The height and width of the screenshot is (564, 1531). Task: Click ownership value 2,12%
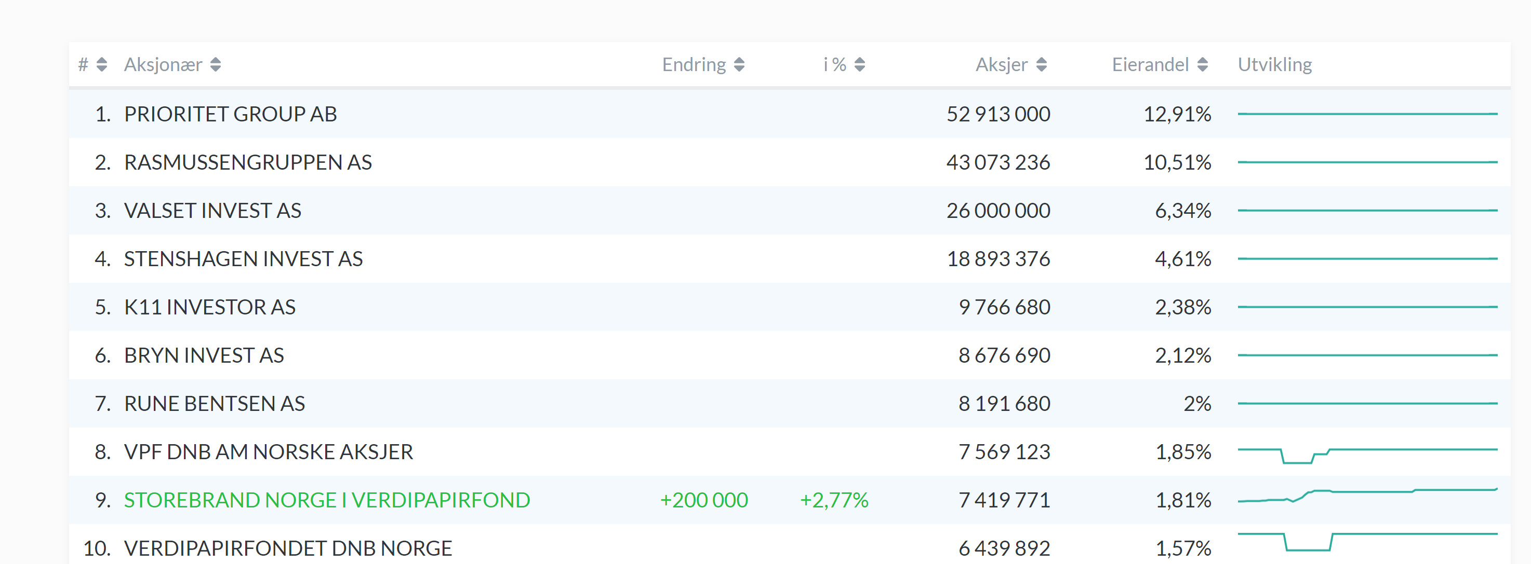click(1183, 355)
